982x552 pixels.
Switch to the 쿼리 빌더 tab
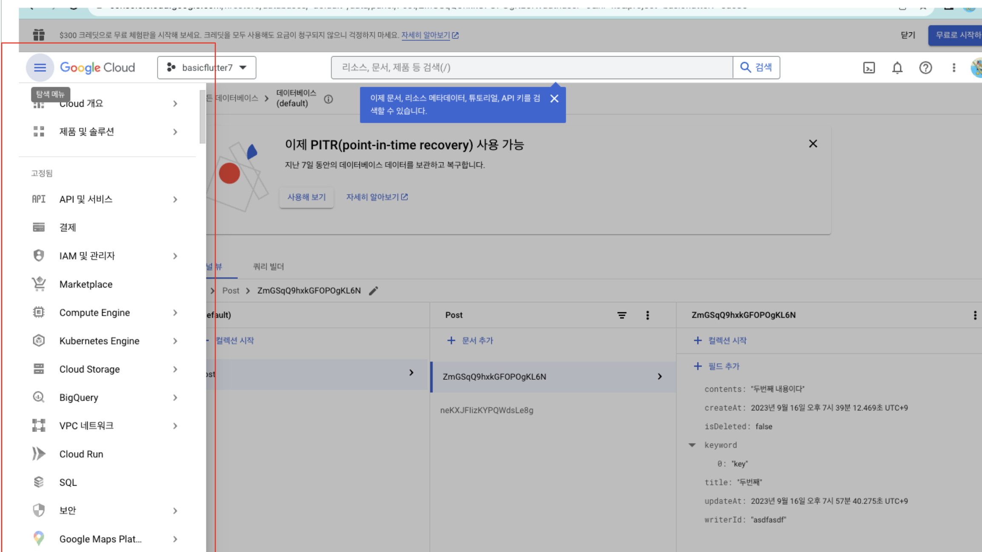(268, 267)
